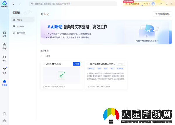The height and width of the screenshot is (125, 175).
Task: Click the 示例笔记 badge on second card
Action: pyautogui.click(x=120, y=64)
